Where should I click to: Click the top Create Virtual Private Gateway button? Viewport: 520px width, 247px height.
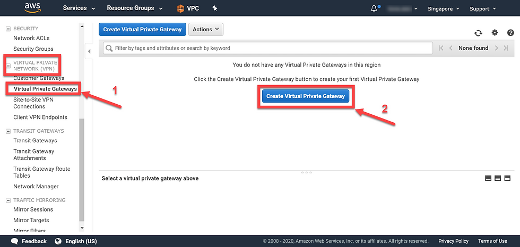click(x=142, y=30)
